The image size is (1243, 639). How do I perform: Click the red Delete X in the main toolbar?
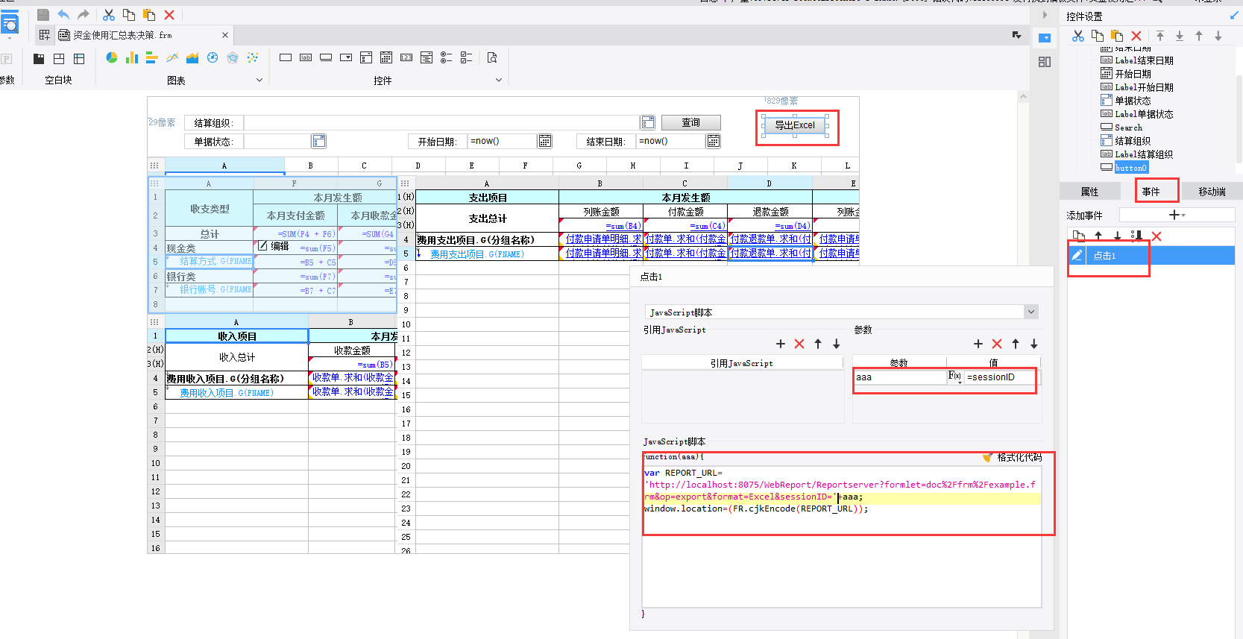click(169, 15)
